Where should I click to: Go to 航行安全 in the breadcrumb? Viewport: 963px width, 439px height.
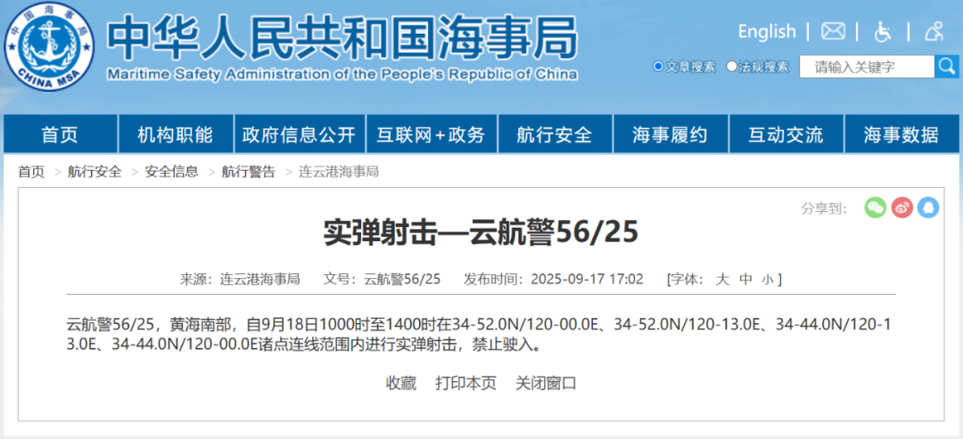95,172
